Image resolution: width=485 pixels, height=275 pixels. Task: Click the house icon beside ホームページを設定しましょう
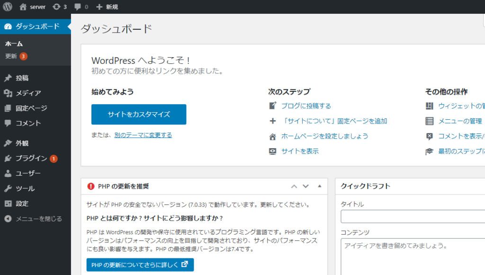click(272, 136)
